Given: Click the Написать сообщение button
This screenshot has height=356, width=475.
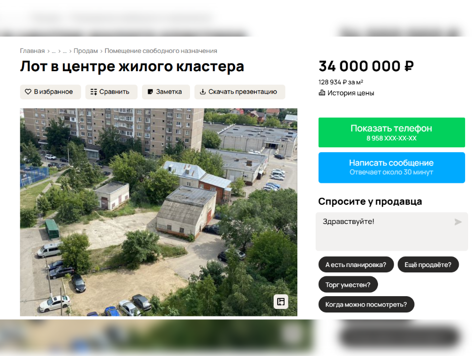Looking at the screenshot, I should tap(391, 168).
